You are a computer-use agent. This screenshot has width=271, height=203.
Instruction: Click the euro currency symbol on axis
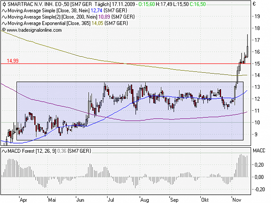pyautogui.click(x=254, y=4)
